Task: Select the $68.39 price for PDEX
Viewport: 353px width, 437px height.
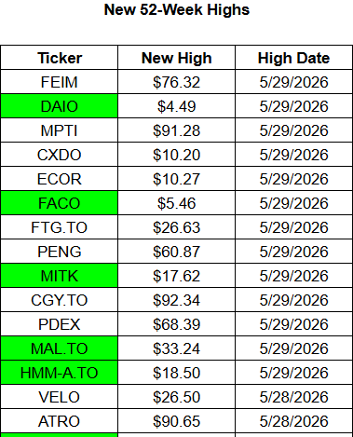Action: tap(177, 324)
